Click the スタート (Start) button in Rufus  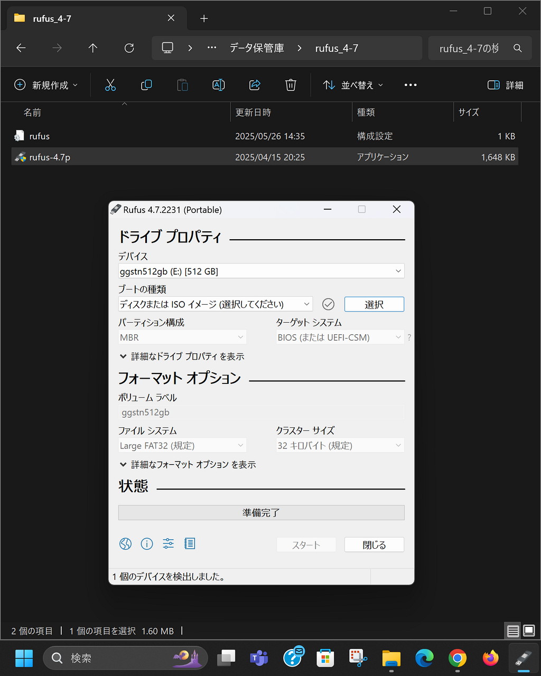(x=306, y=545)
